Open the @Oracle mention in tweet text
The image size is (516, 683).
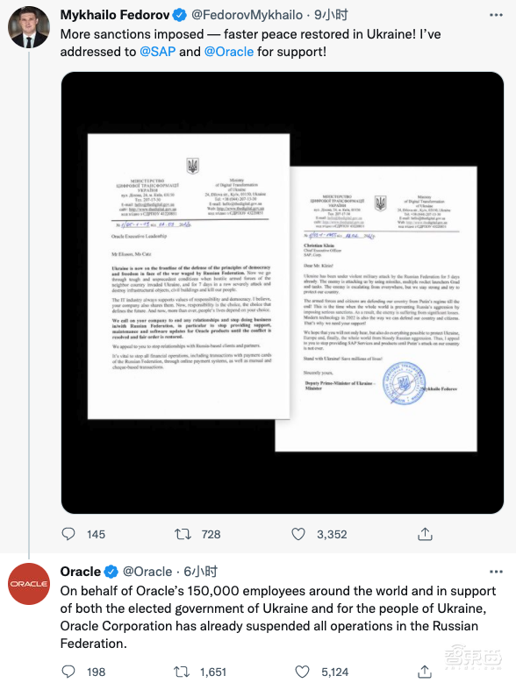229,52
